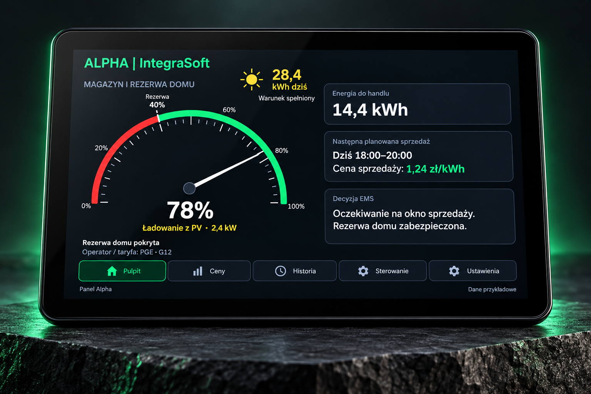Click the 28,4 kWh dziś value
The height and width of the screenshot is (394, 591).
289,79
